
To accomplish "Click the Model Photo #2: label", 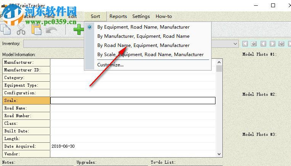I will [x=259, y=94].
